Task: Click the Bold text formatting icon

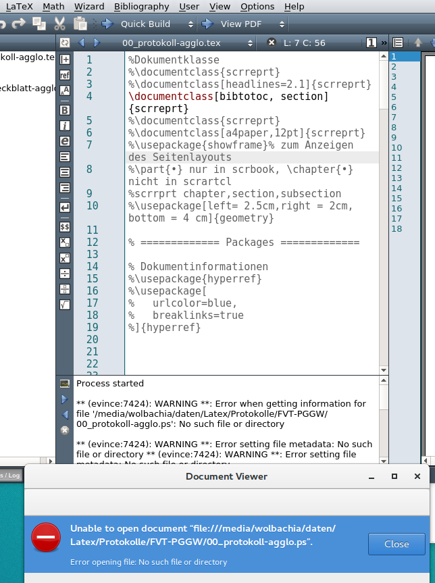Action: coord(65,109)
